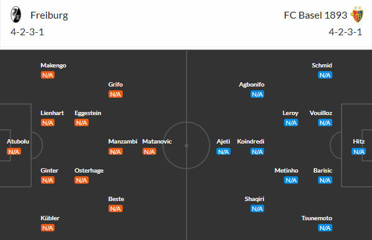Select player Schmid in the lineup
Screen dimensions: 372x240
[x=322, y=66]
